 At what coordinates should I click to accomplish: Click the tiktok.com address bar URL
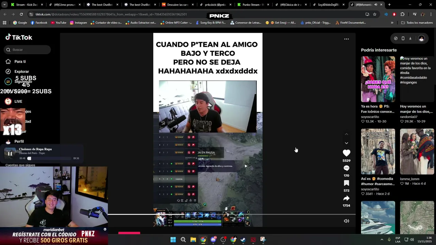tap(111, 14)
